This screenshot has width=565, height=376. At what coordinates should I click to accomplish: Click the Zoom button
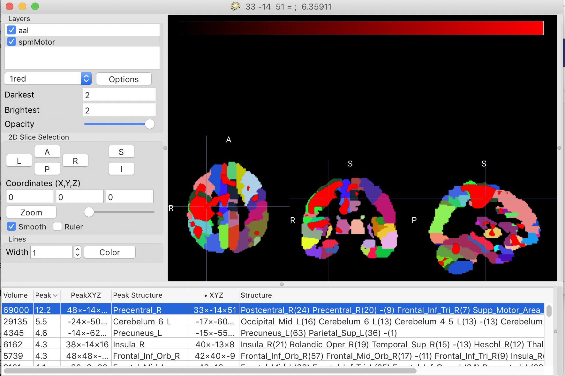pyautogui.click(x=31, y=212)
